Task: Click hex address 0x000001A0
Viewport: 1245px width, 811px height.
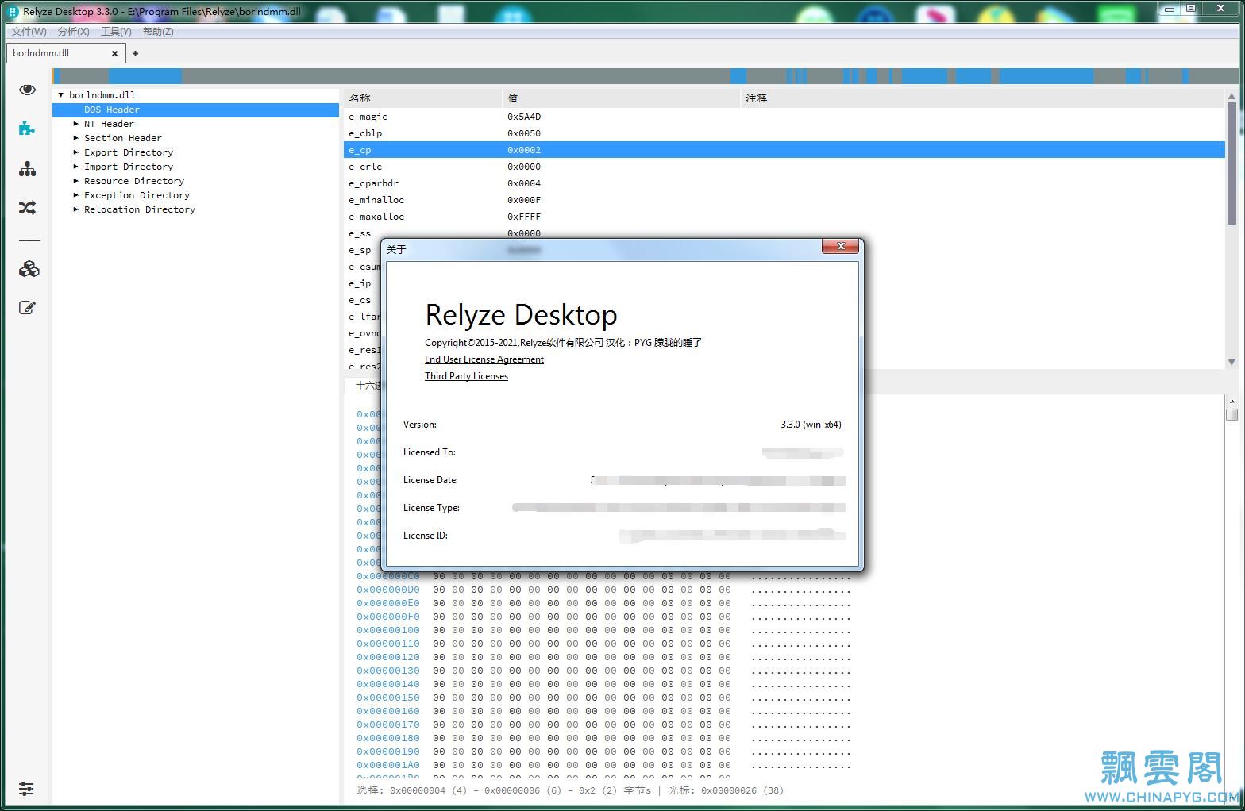Action: 388,765
